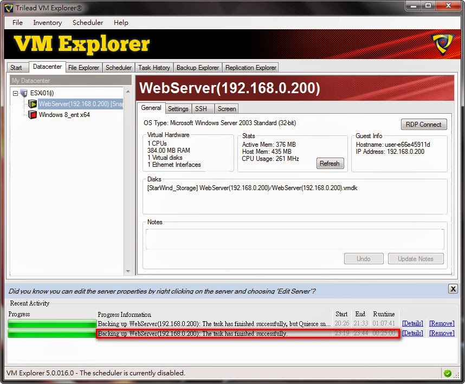
Task: Click the RDP Connect button
Action: [424, 125]
